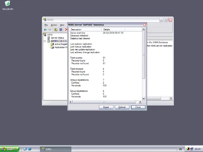
Task: Click the server start time value 26/02/2004
Action: pyautogui.click(x=113, y=33)
